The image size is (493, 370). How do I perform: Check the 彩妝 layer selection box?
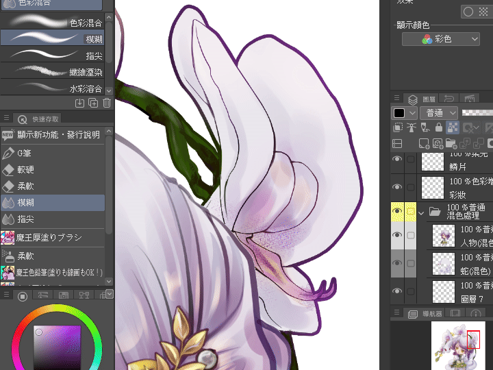click(x=411, y=187)
